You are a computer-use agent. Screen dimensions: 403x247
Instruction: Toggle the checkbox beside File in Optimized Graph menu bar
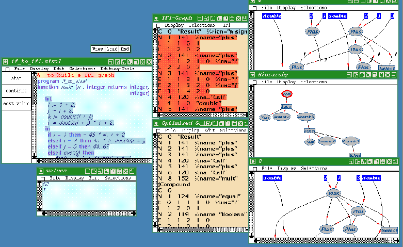coord(158,130)
